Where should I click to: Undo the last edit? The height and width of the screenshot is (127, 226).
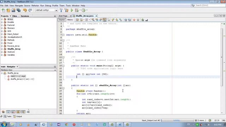(x=25, y=10)
